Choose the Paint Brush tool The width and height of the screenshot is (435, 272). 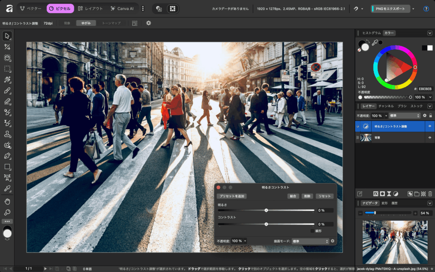coord(7,91)
